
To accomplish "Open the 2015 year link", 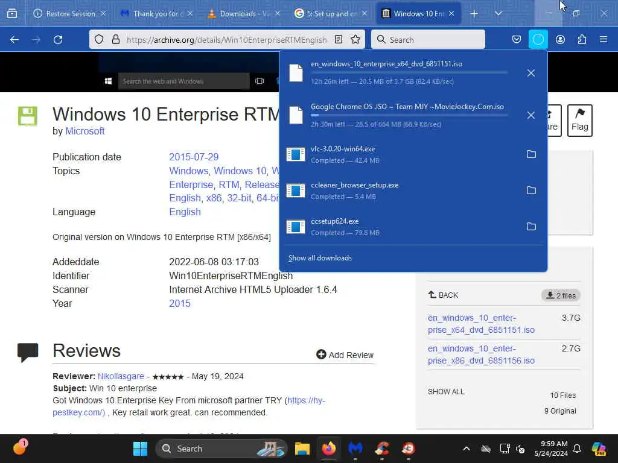I will coord(180,304).
